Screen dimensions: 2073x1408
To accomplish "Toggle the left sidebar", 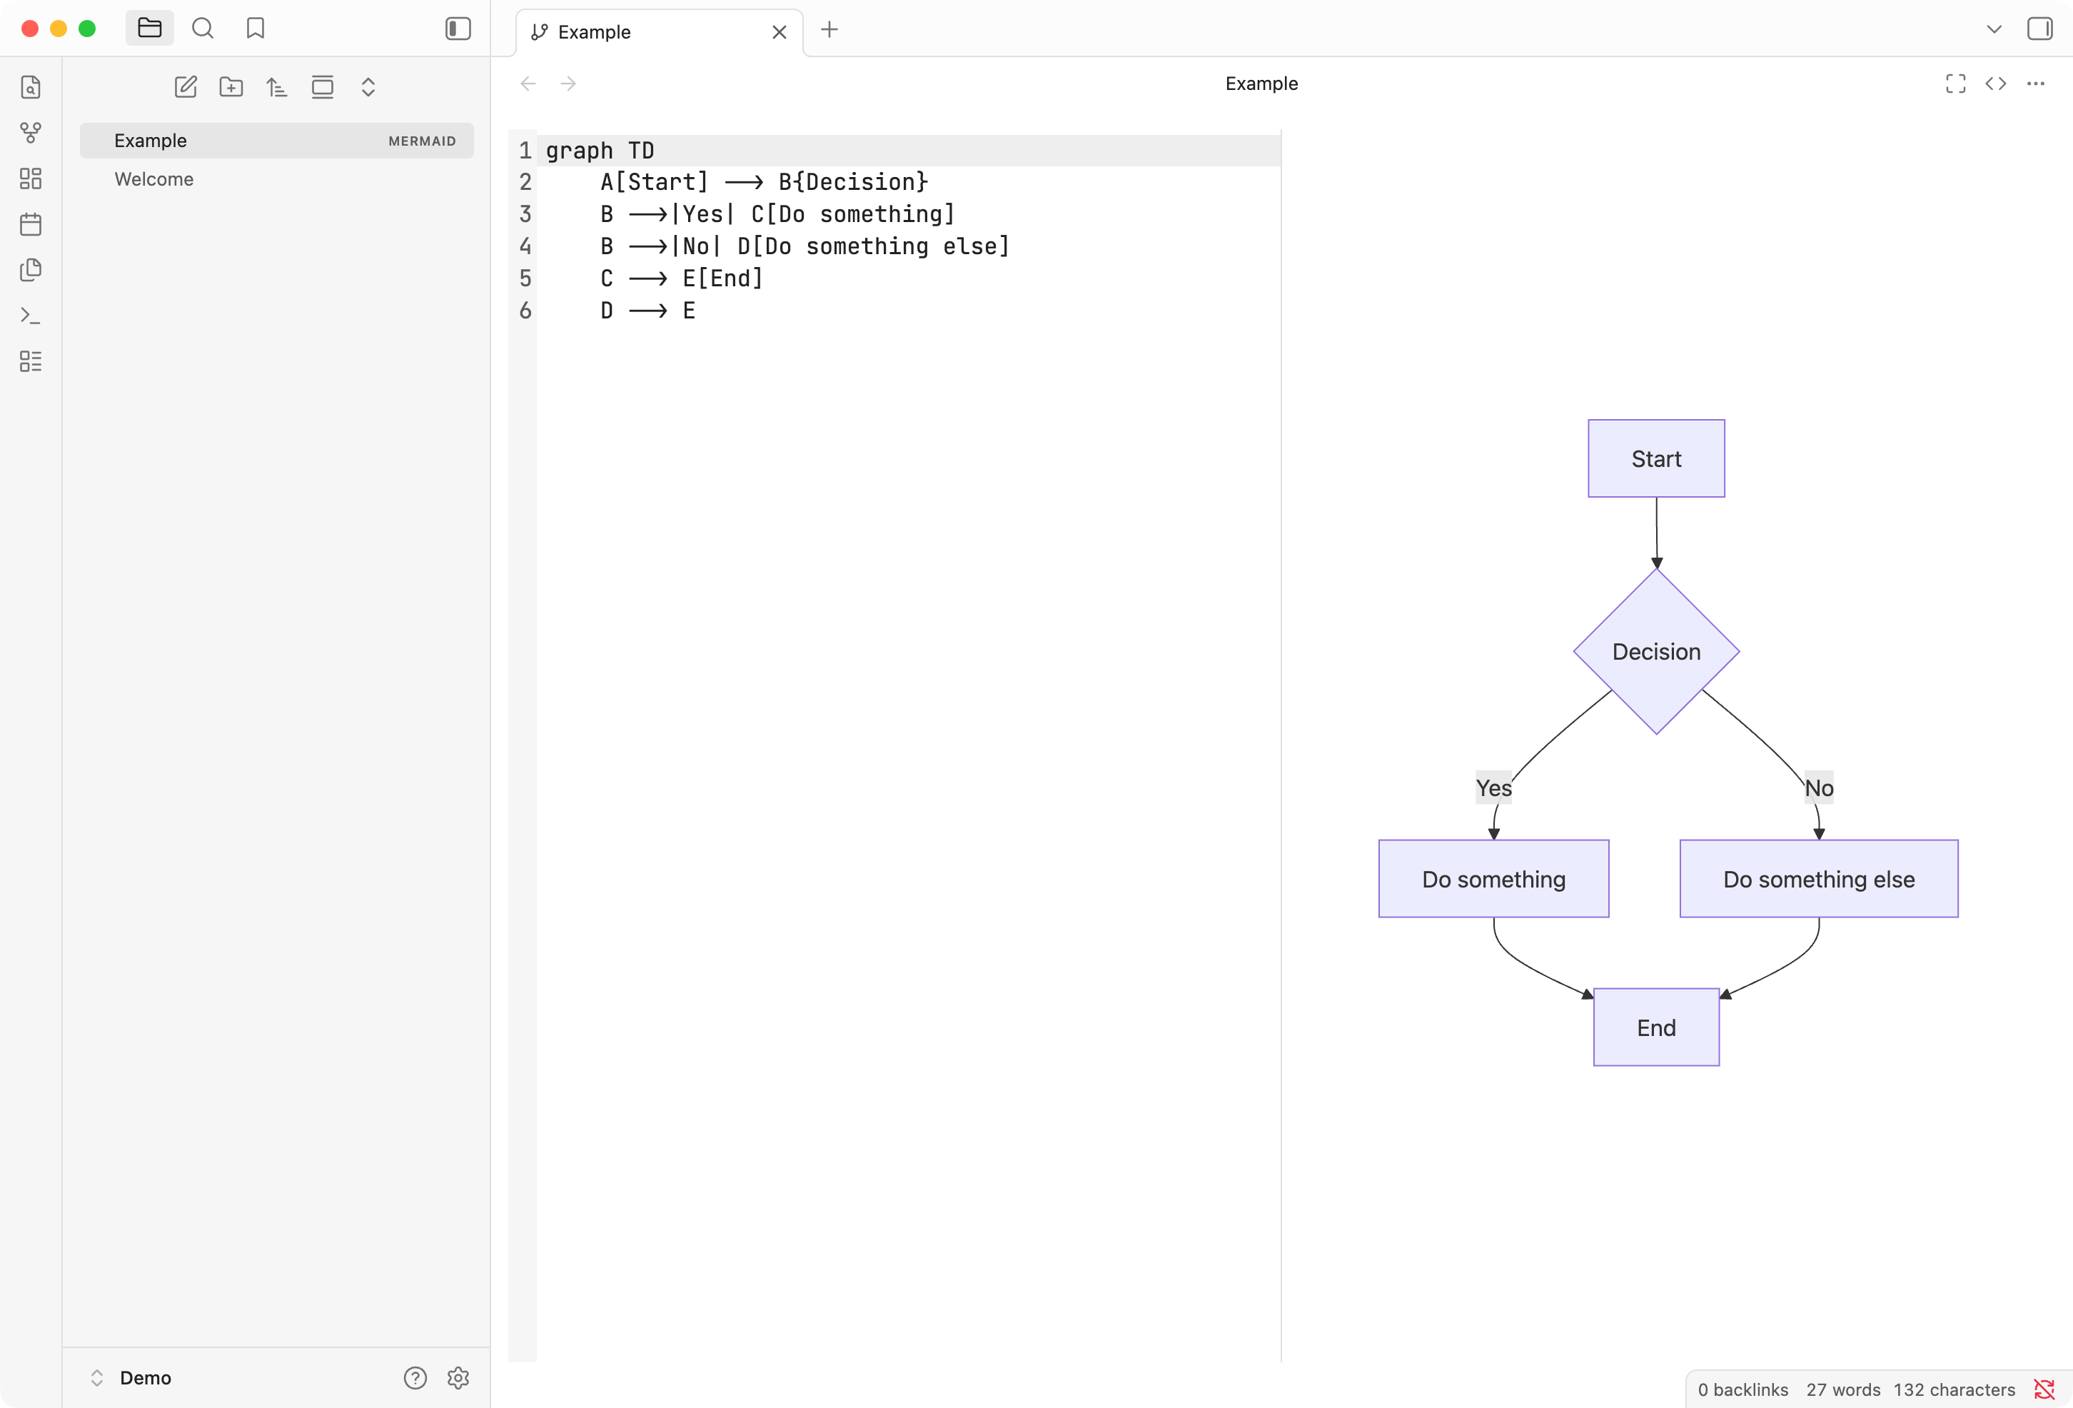I will tap(458, 29).
